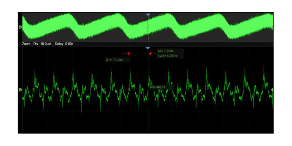Select the X1 vertical dashed cursor line
The width and height of the screenshot is (292, 146).
coord(130,93)
